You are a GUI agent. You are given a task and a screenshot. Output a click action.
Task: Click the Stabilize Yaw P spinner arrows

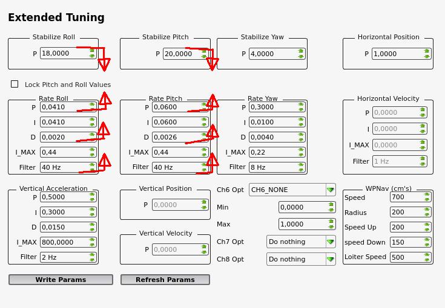click(300, 54)
